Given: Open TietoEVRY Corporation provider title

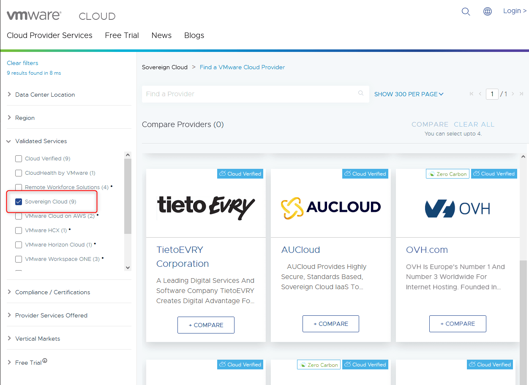Looking at the screenshot, I should 183,257.
